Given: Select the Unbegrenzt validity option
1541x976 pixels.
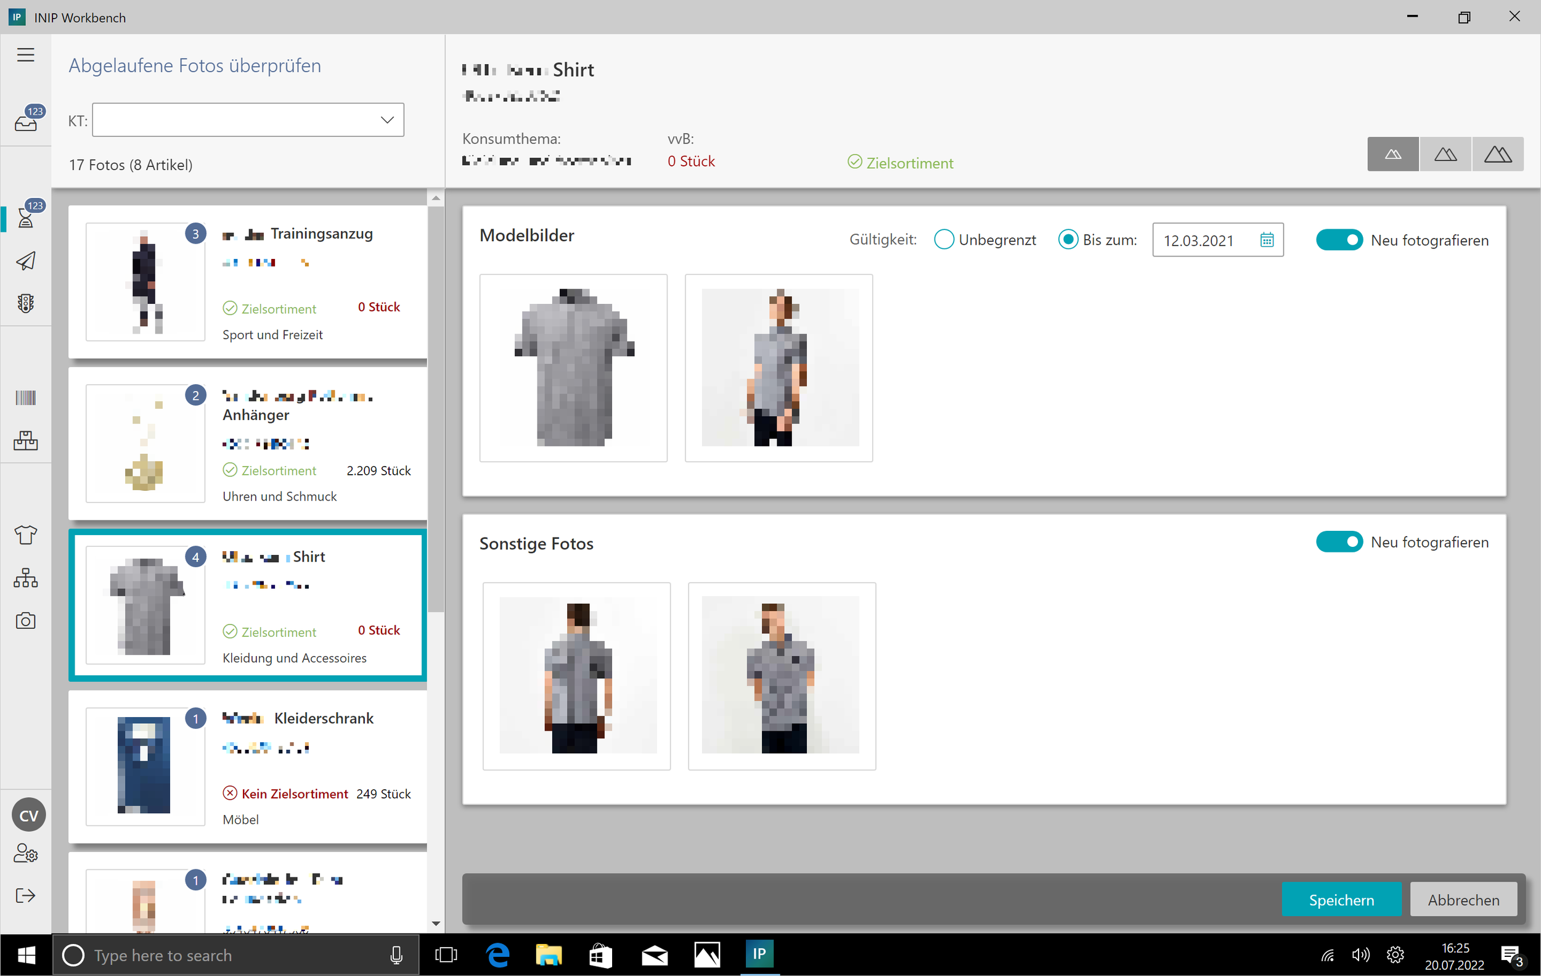Looking at the screenshot, I should tap(944, 240).
